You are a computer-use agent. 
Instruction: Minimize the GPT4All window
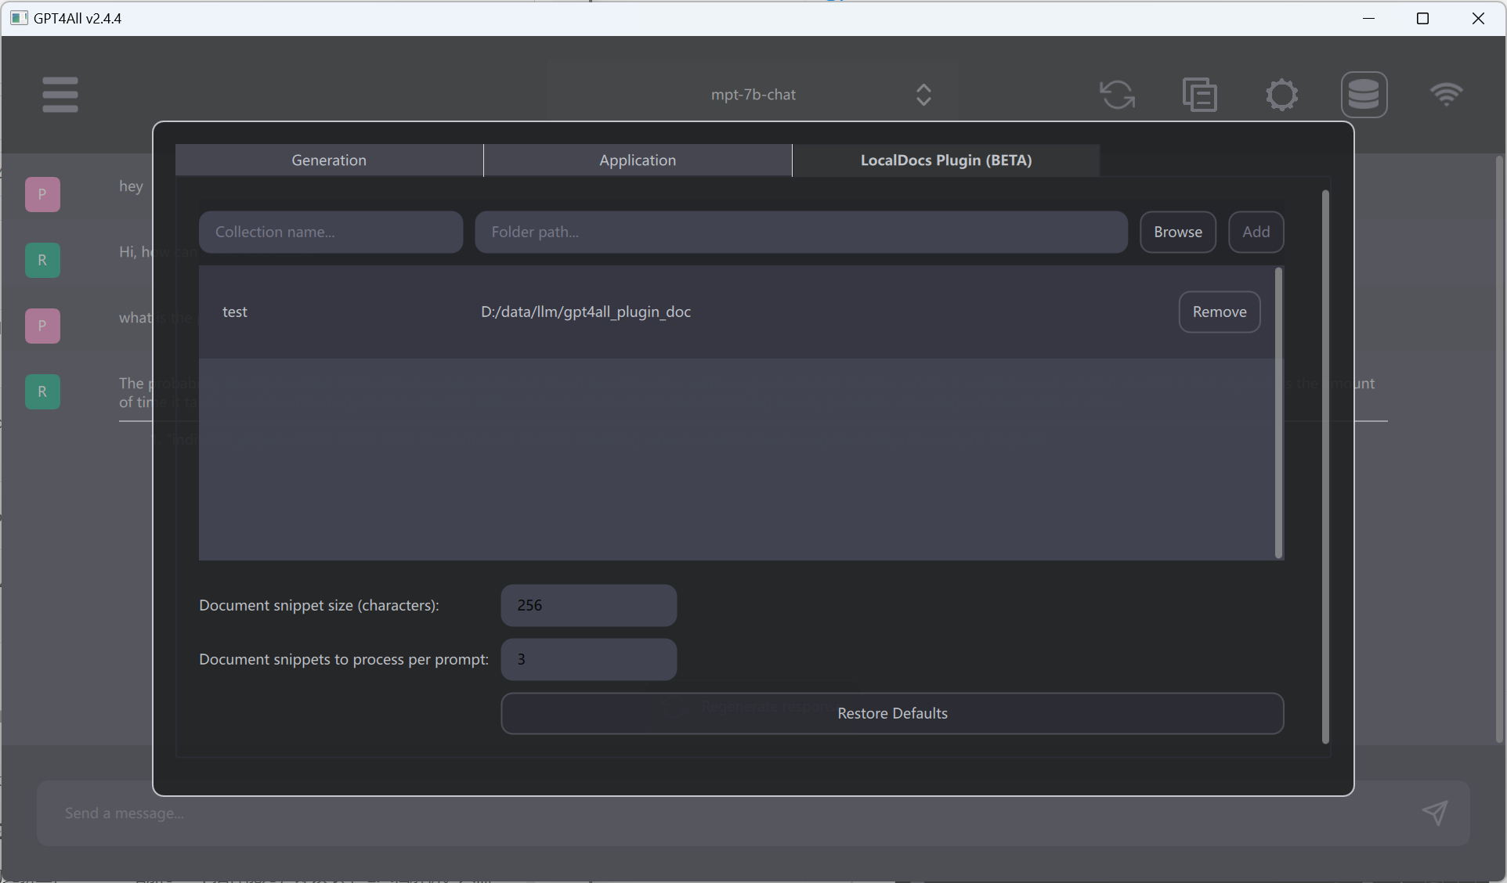tap(1369, 18)
